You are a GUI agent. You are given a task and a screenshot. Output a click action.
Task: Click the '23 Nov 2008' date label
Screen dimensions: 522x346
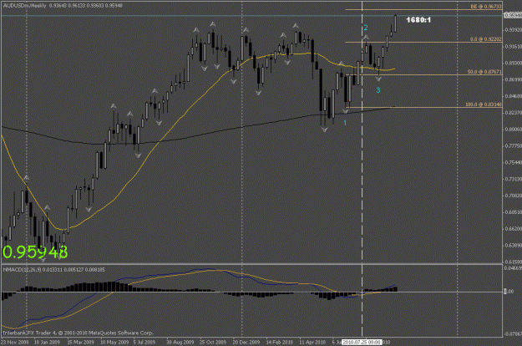tap(15, 342)
